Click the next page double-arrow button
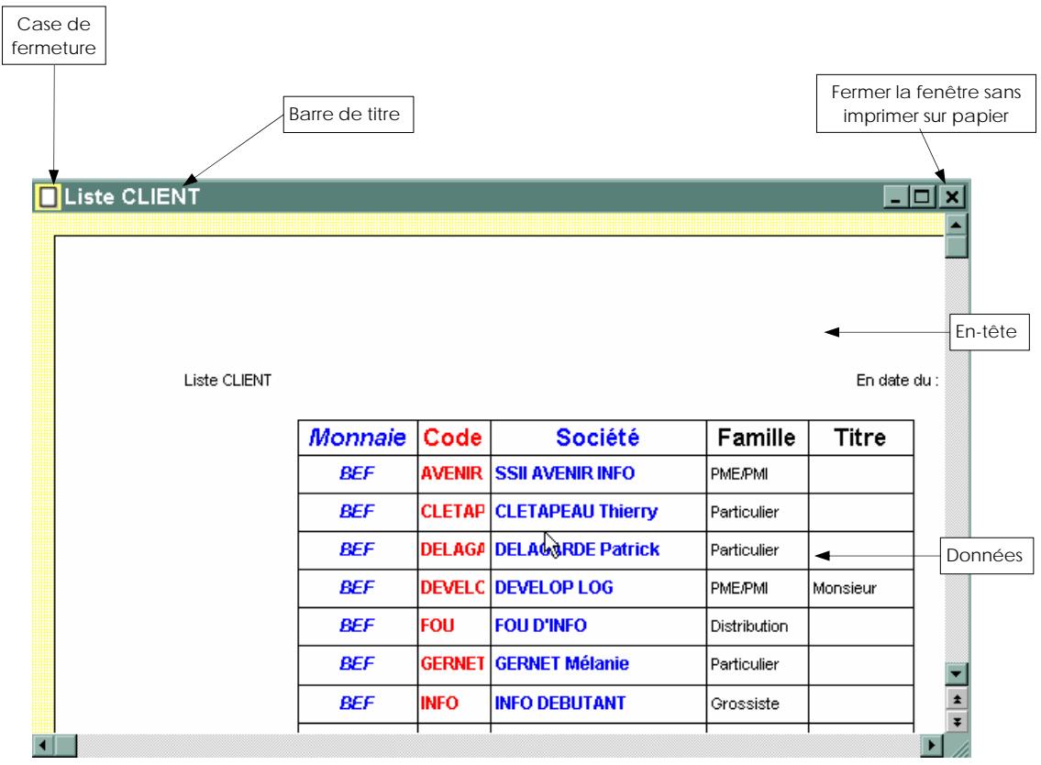 [956, 722]
